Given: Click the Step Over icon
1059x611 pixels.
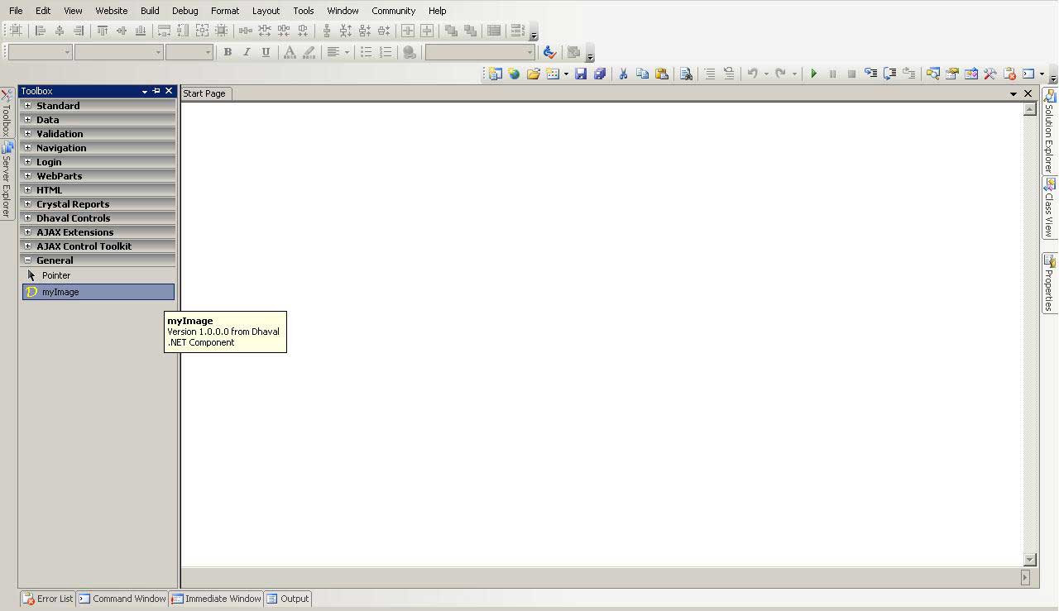Looking at the screenshot, I should [x=889, y=74].
